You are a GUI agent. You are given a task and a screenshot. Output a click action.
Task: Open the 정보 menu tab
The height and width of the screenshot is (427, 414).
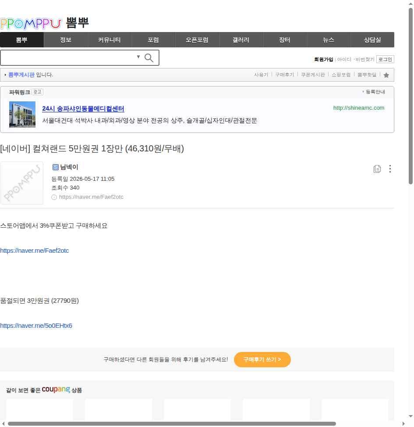66,40
